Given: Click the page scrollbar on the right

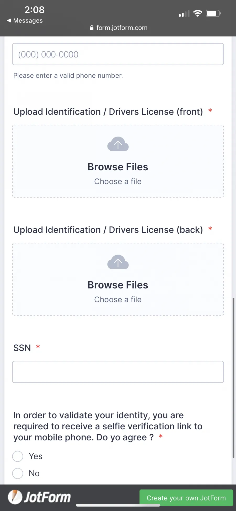Looking at the screenshot, I should pyautogui.click(x=233, y=378).
